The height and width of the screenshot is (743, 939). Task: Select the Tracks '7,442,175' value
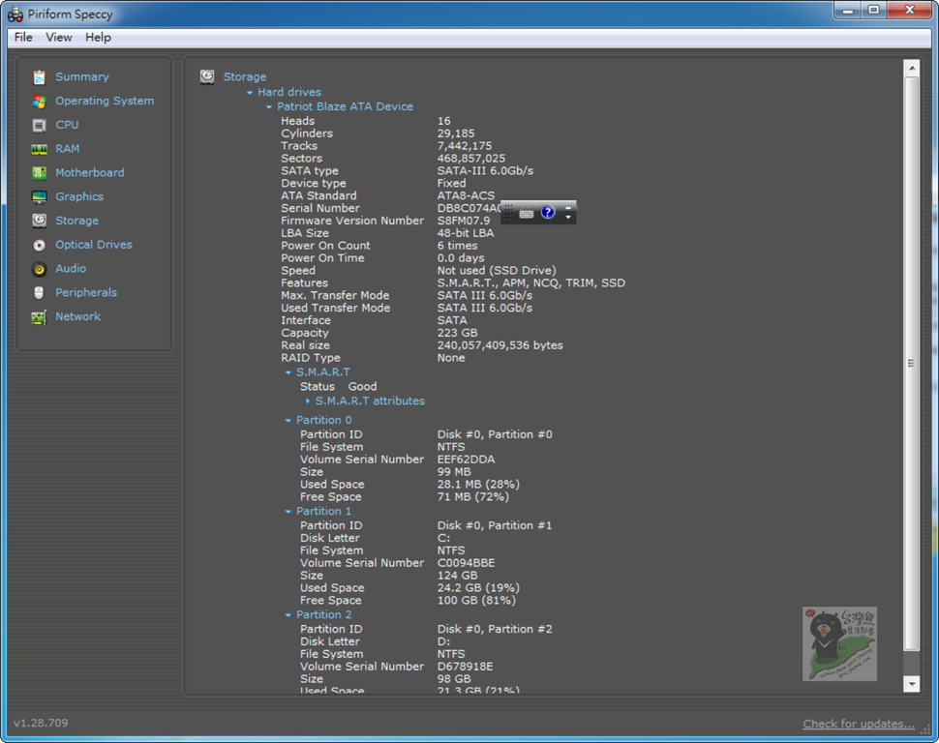(464, 146)
